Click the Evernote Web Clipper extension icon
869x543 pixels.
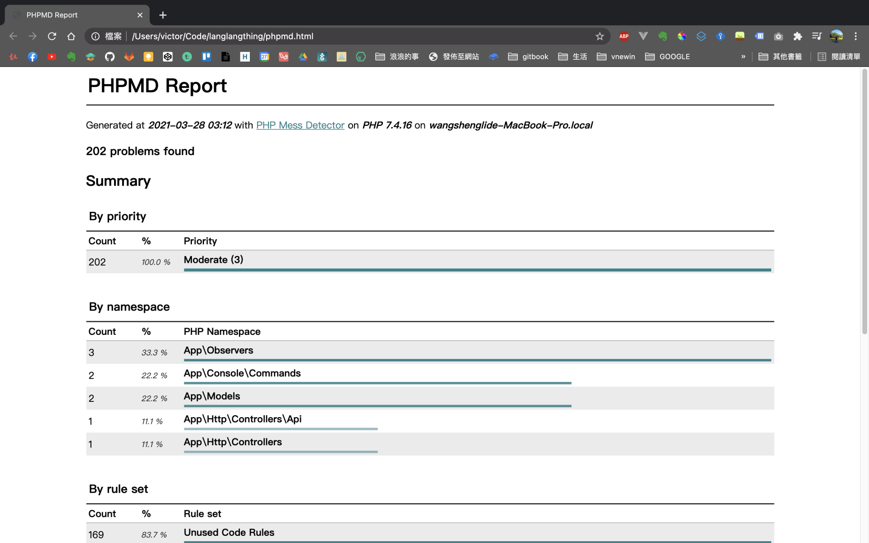point(663,36)
